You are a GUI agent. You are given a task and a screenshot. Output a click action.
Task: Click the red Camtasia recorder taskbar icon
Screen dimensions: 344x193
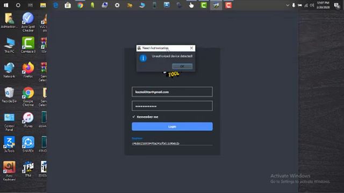(228, 5)
